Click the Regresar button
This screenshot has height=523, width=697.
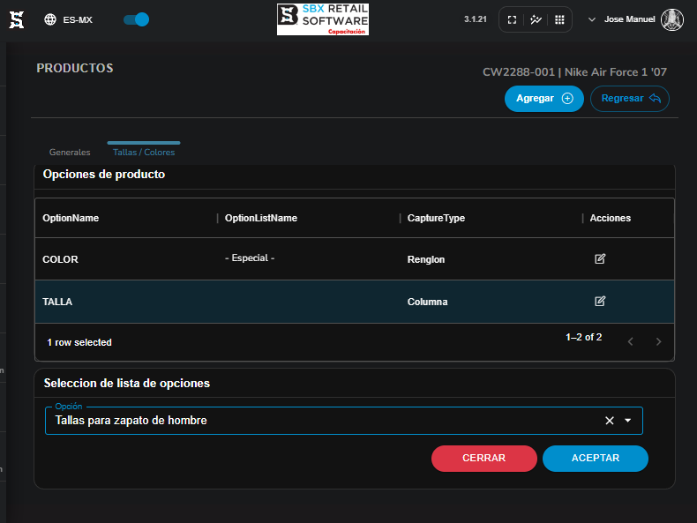tap(630, 99)
